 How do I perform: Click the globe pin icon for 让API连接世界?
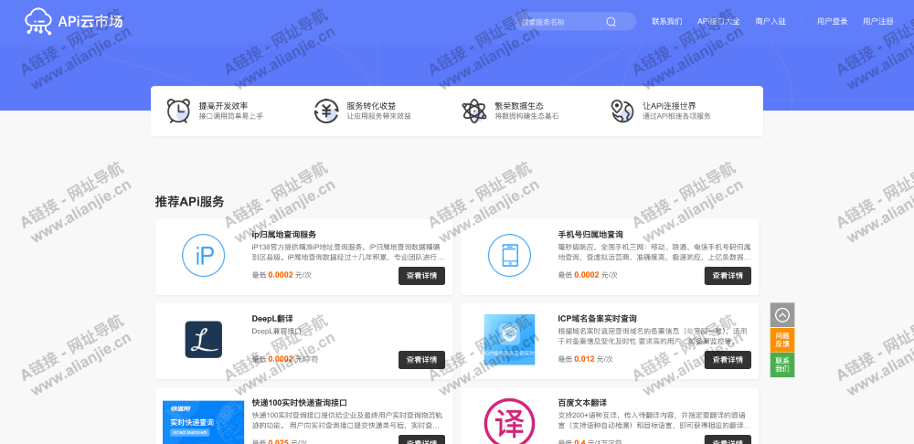coord(622,111)
